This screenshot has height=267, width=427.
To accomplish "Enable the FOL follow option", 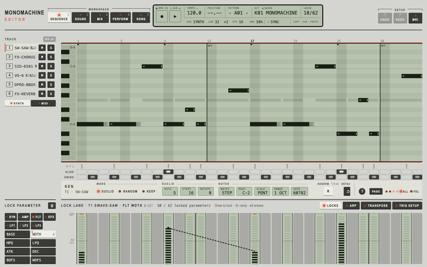I will [415, 192].
